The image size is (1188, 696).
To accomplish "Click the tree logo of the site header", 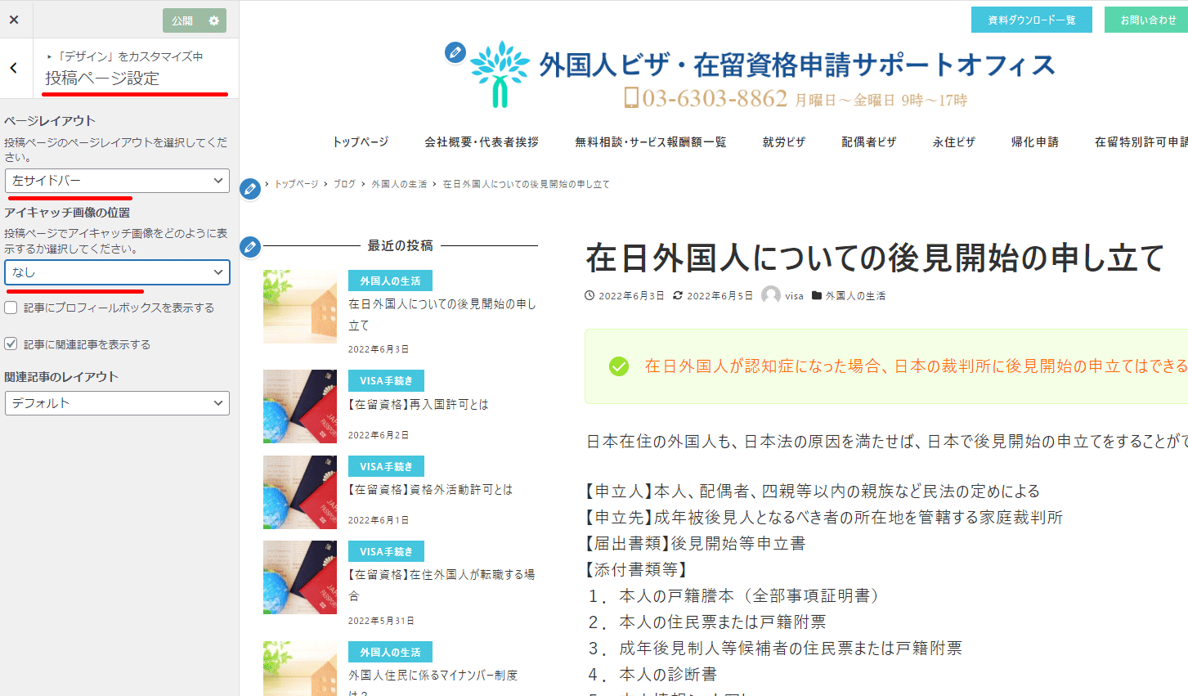I will 500,74.
